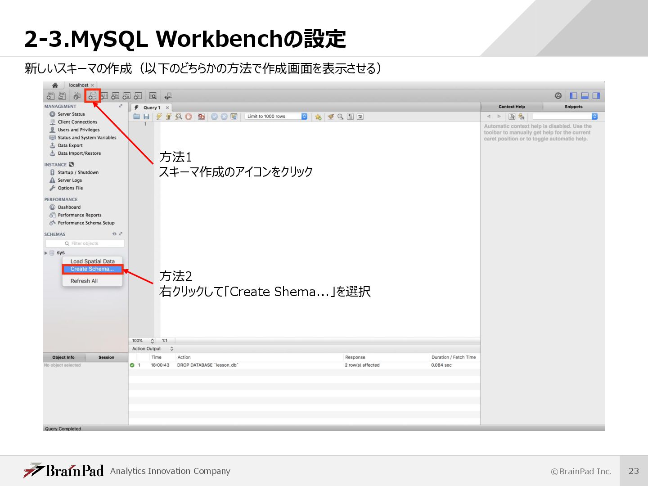The width and height of the screenshot is (648, 486).
Task: Open Server Logs
Action: coord(66,180)
